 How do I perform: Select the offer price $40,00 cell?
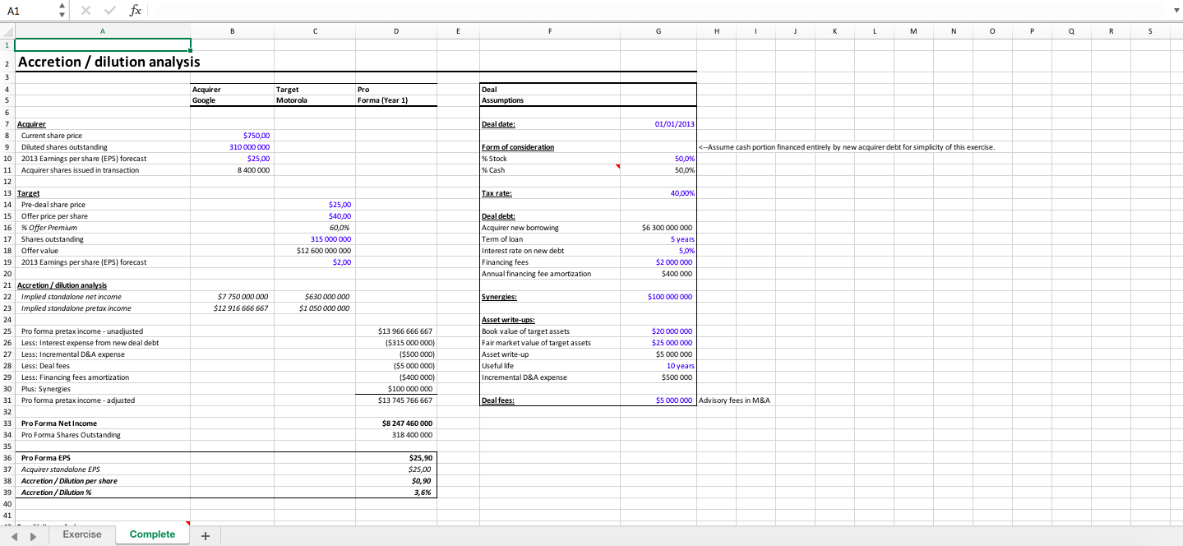pos(314,215)
